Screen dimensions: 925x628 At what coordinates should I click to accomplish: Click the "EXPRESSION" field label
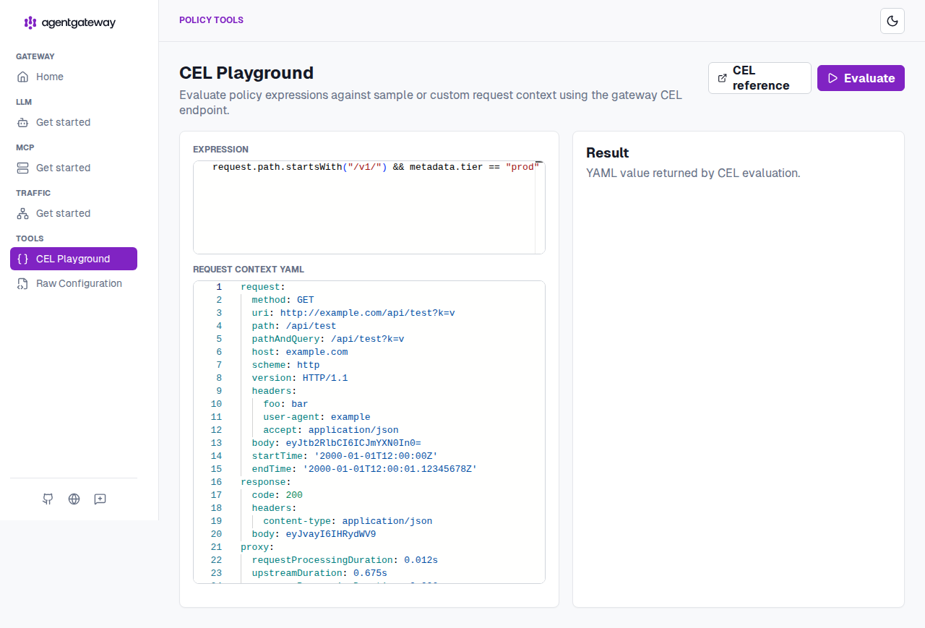point(220,150)
